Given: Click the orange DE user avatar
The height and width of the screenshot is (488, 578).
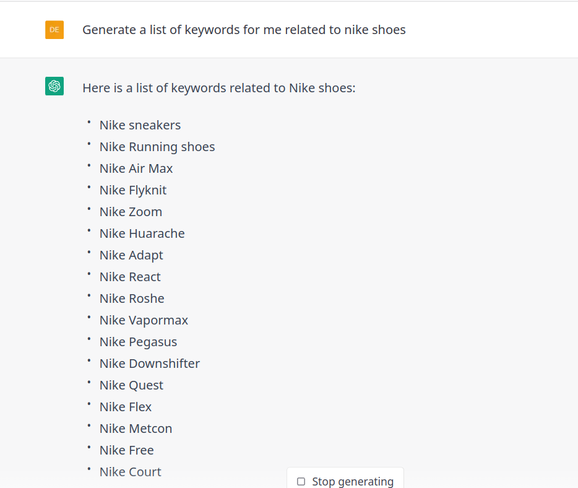Looking at the screenshot, I should coord(54,30).
